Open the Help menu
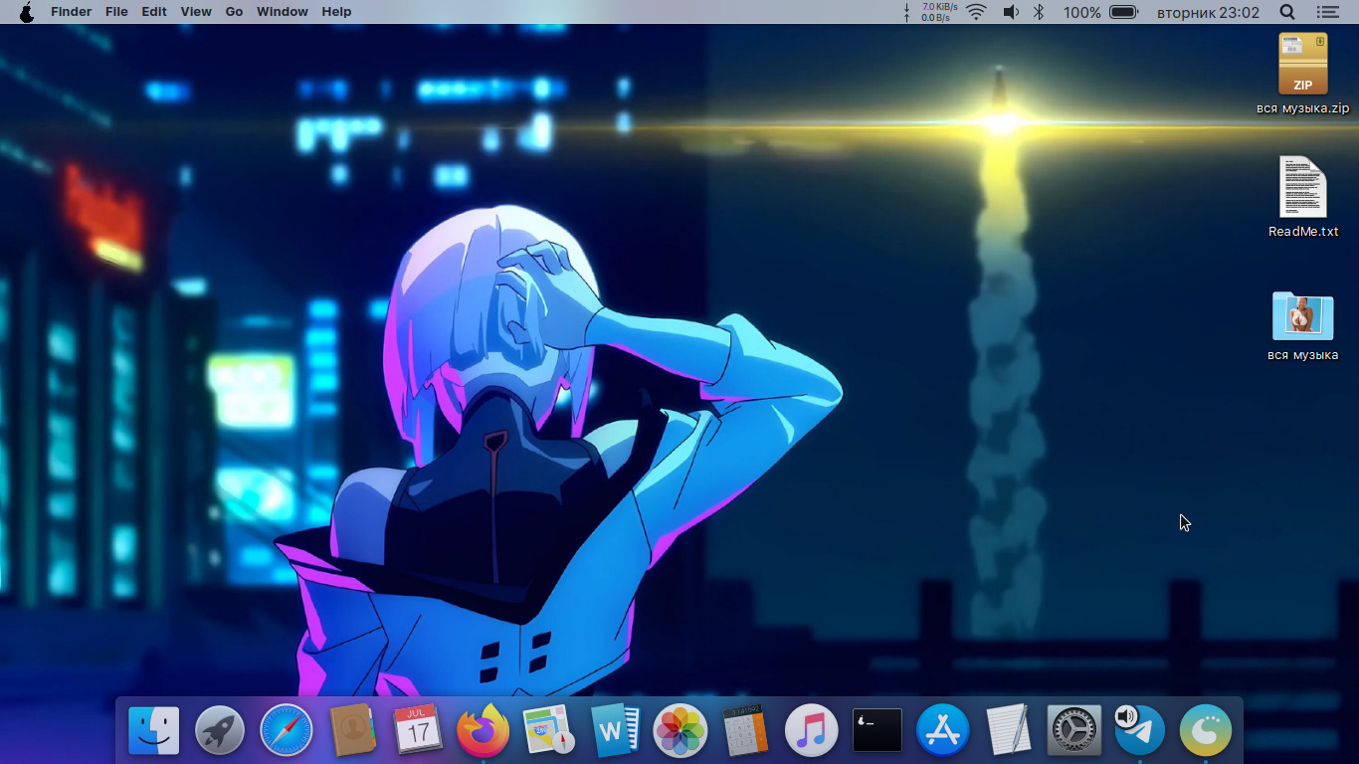This screenshot has height=764, width=1359. (336, 12)
